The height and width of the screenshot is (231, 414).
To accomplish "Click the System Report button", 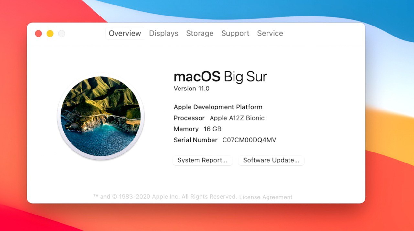I will click(203, 160).
